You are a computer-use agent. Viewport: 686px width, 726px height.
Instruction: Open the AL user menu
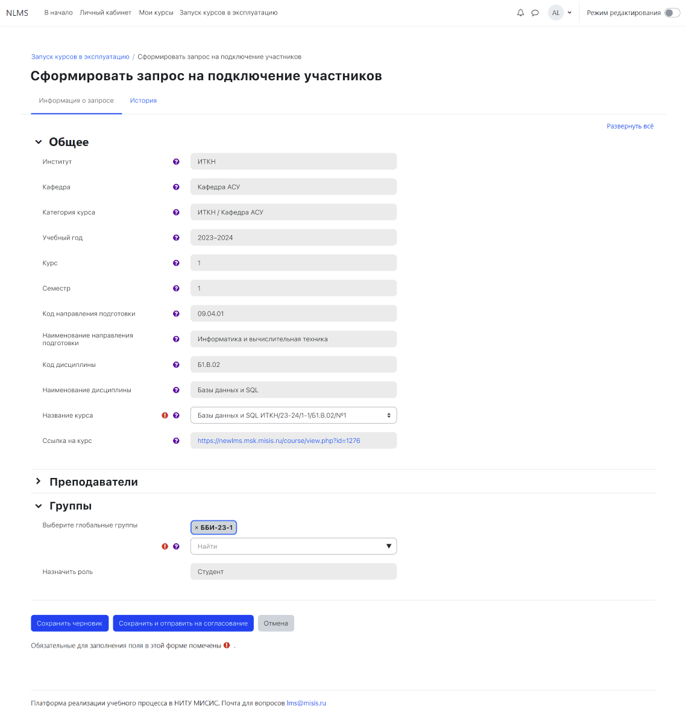click(x=560, y=13)
